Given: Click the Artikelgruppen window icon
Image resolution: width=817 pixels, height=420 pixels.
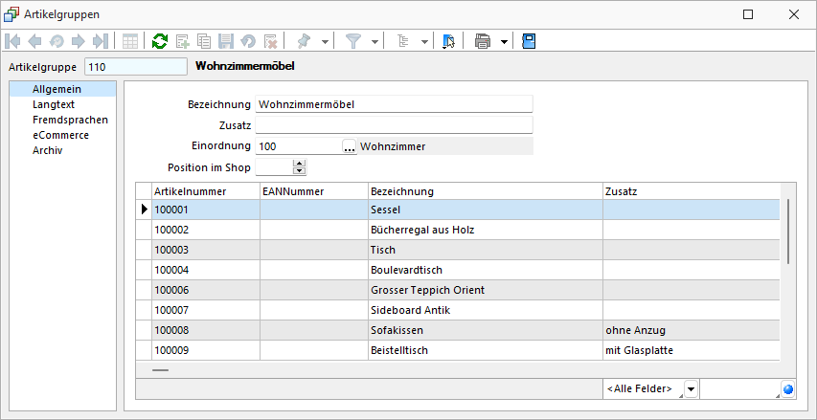Looking at the screenshot, I should tap(11, 14).
